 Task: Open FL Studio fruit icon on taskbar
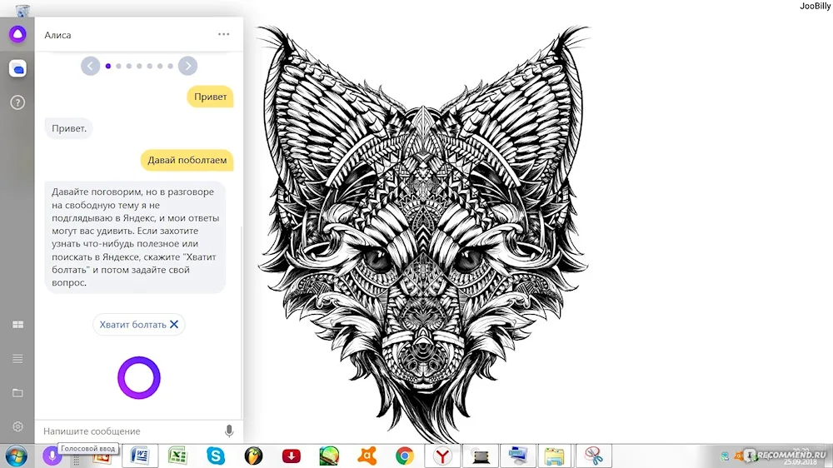253,456
